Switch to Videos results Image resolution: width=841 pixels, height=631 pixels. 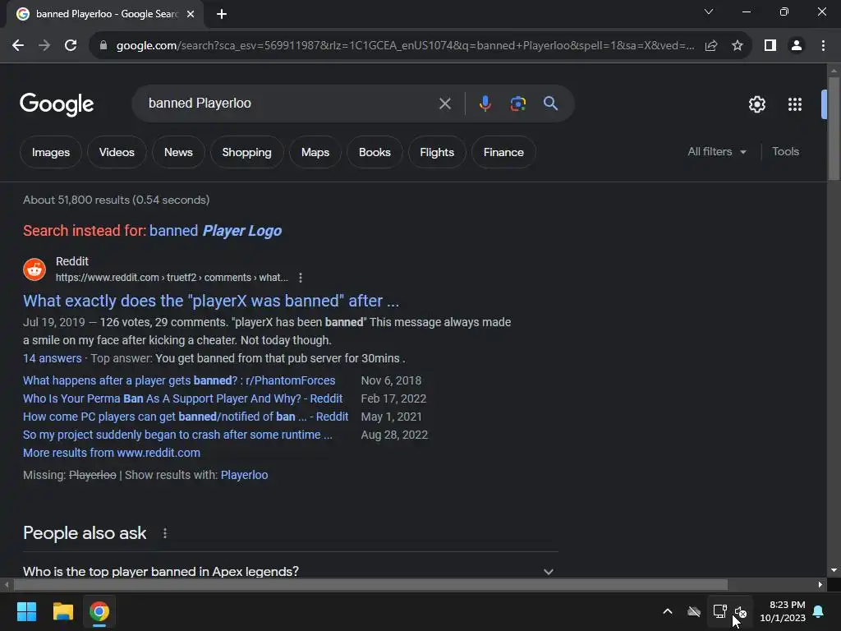(117, 152)
